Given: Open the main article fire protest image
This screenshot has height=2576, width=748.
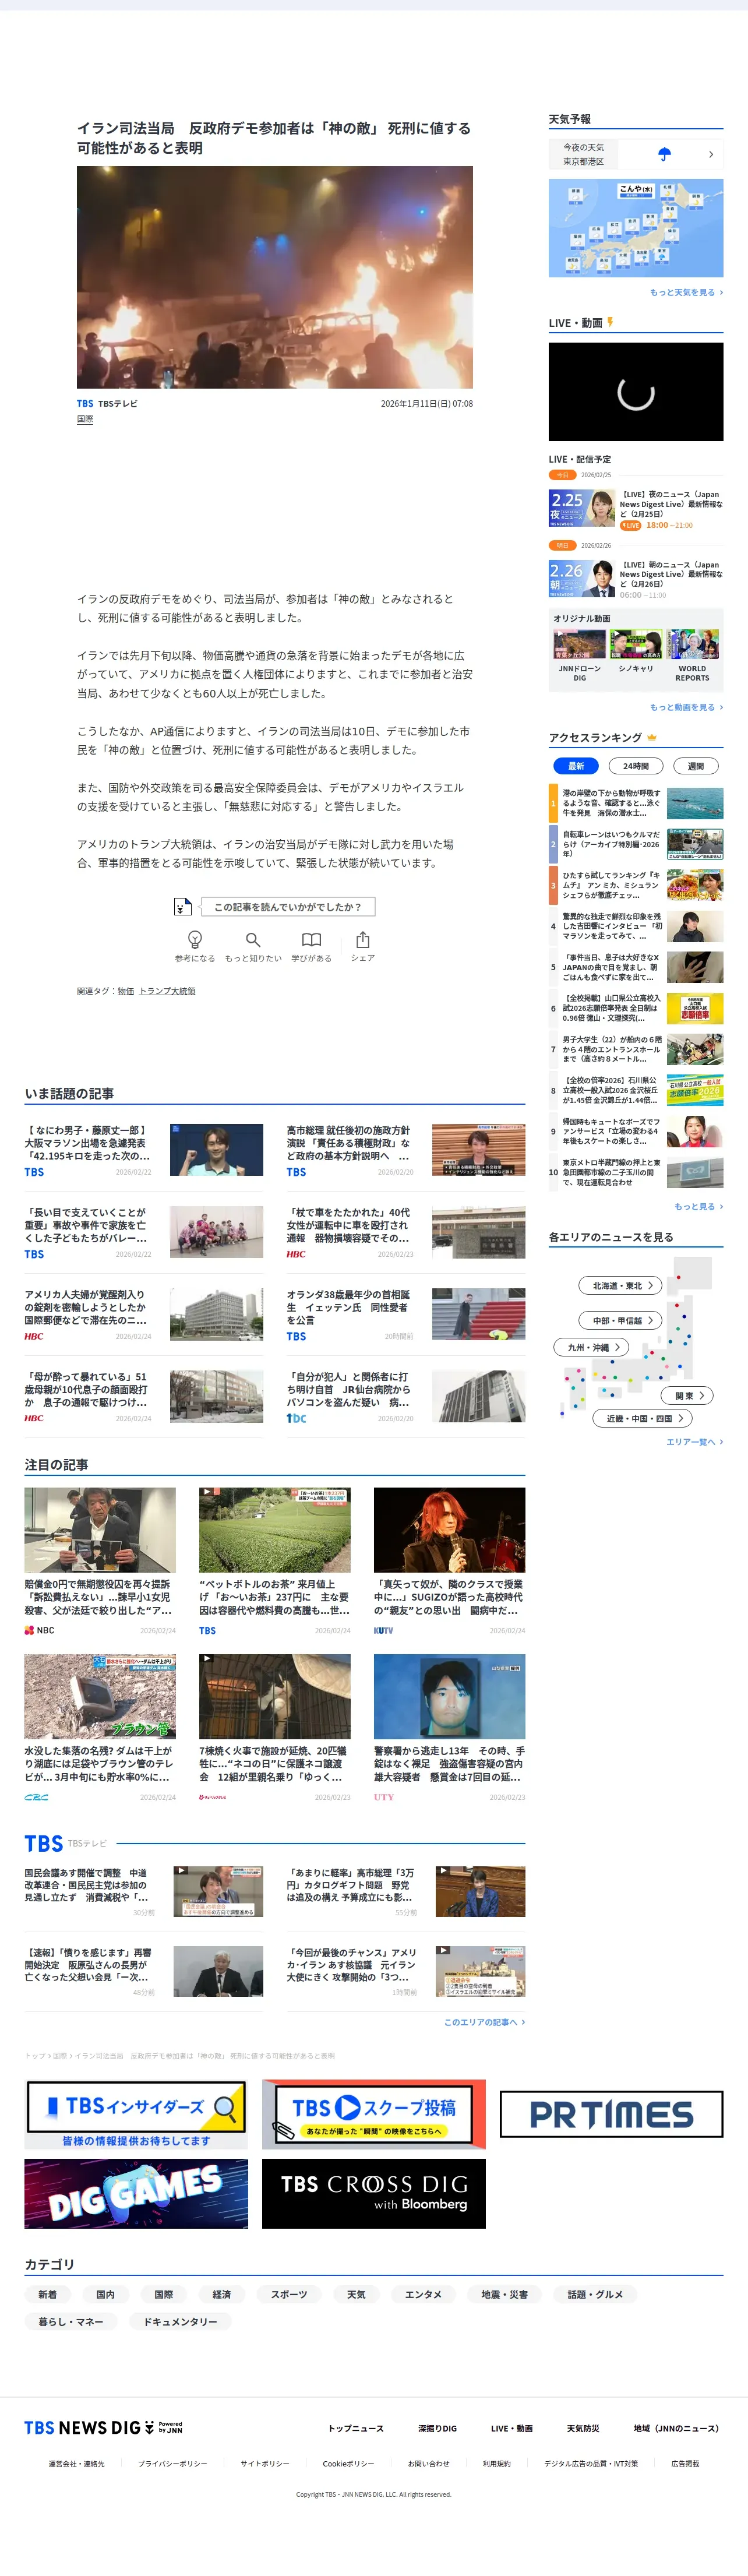Looking at the screenshot, I should [275, 277].
